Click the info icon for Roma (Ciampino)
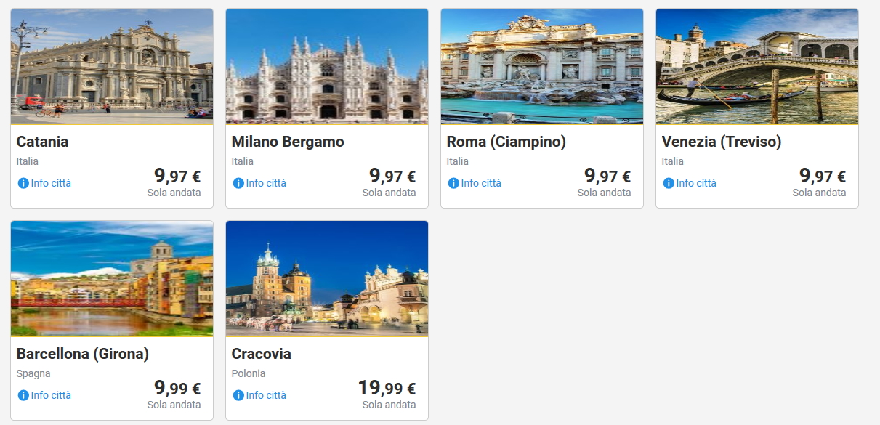The image size is (880, 425). click(x=453, y=183)
